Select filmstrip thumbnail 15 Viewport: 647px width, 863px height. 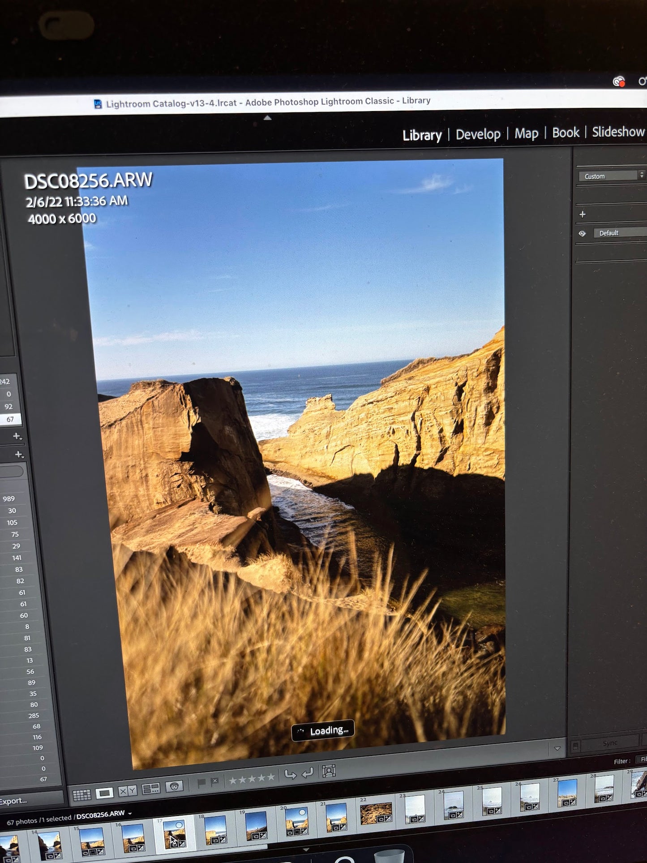[92, 841]
